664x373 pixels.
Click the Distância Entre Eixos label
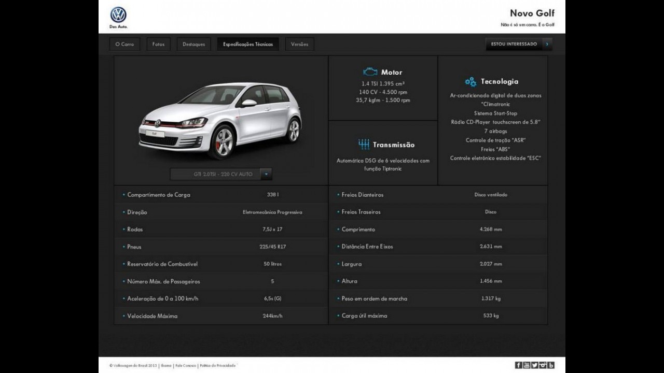point(367,247)
